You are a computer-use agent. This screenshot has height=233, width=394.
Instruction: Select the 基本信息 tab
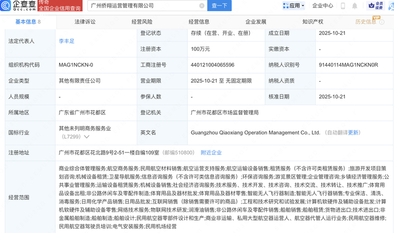click(x=28, y=22)
